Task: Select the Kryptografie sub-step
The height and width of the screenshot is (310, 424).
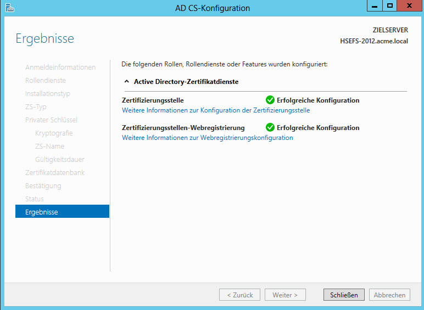Action: pyautogui.click(x=54, y=133)
